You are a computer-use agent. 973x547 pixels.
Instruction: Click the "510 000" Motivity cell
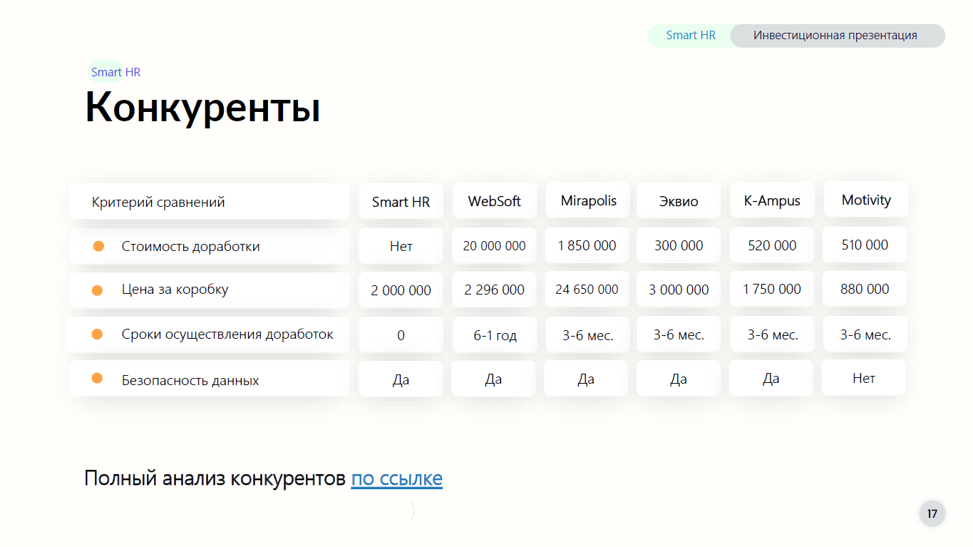click(x=865, y=245)
